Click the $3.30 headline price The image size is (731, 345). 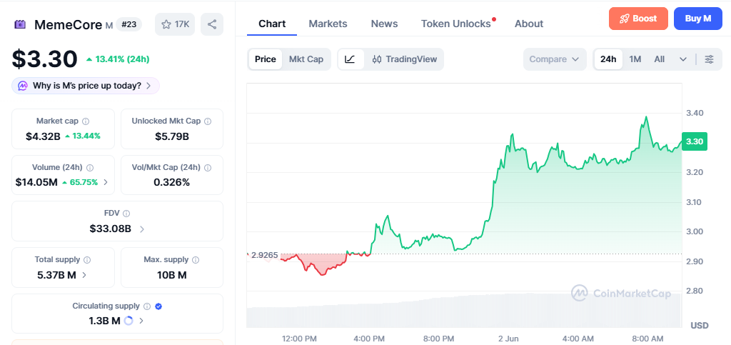click(x=44, y=59)
